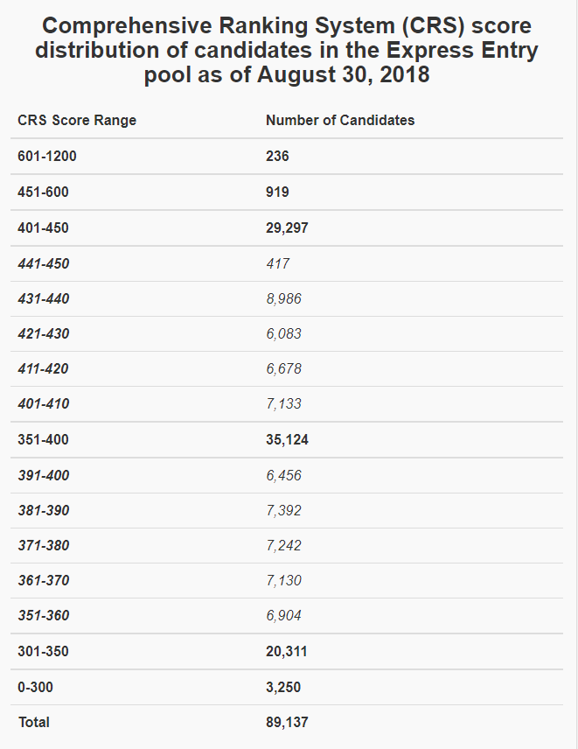Click the 7,392 candidates value
This screenshot has width=578, height=749.
pos(283,511)
